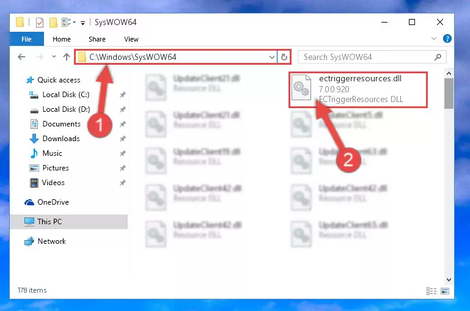Open Documents in sidebar
The image size is (470, 311).
click(x=62, y=124)
